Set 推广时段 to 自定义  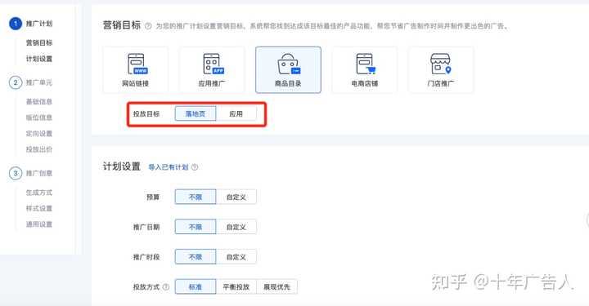click(x=236, y=256)
